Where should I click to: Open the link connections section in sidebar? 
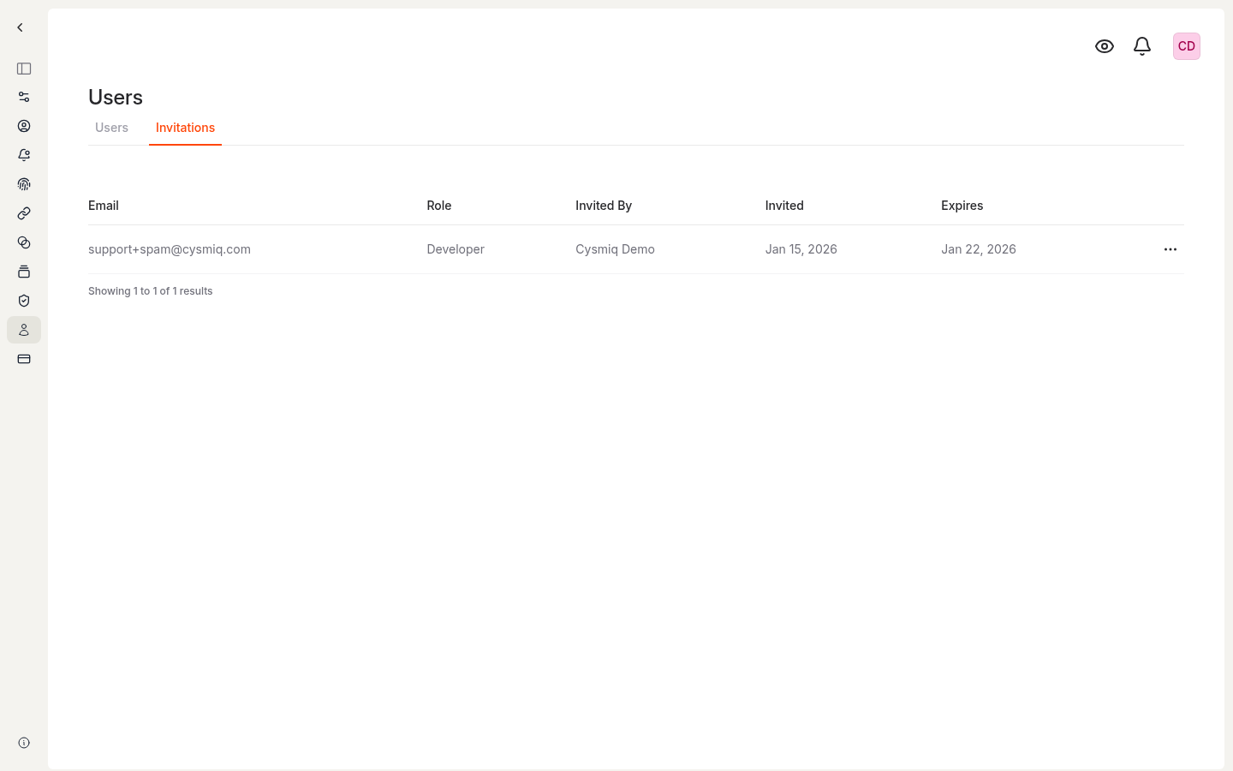click(24, 213)
